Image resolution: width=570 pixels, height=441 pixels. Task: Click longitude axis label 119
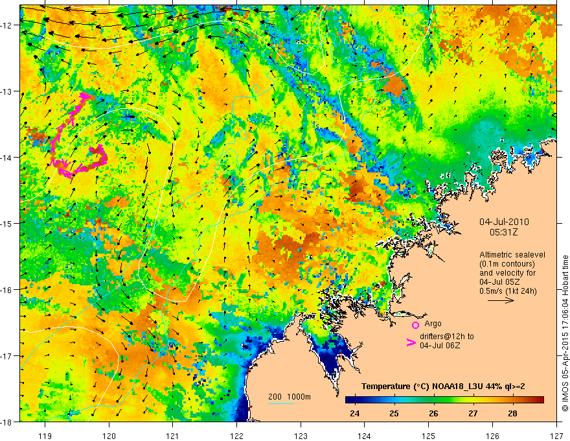click(x=45, y=436)
